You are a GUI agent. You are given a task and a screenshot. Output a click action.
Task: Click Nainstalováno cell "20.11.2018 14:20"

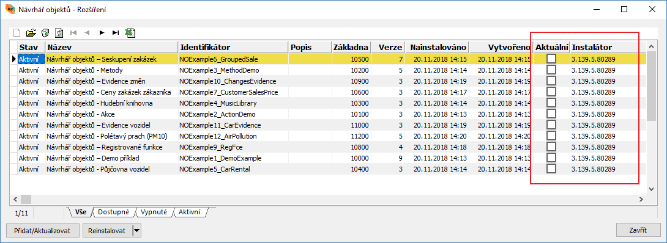(x=438, y=136)
